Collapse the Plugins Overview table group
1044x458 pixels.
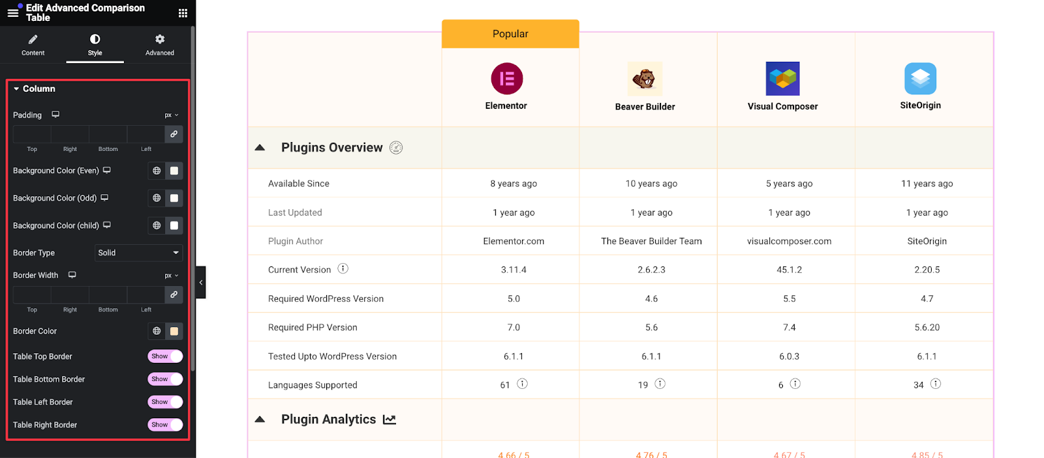[x=260, y=148]
